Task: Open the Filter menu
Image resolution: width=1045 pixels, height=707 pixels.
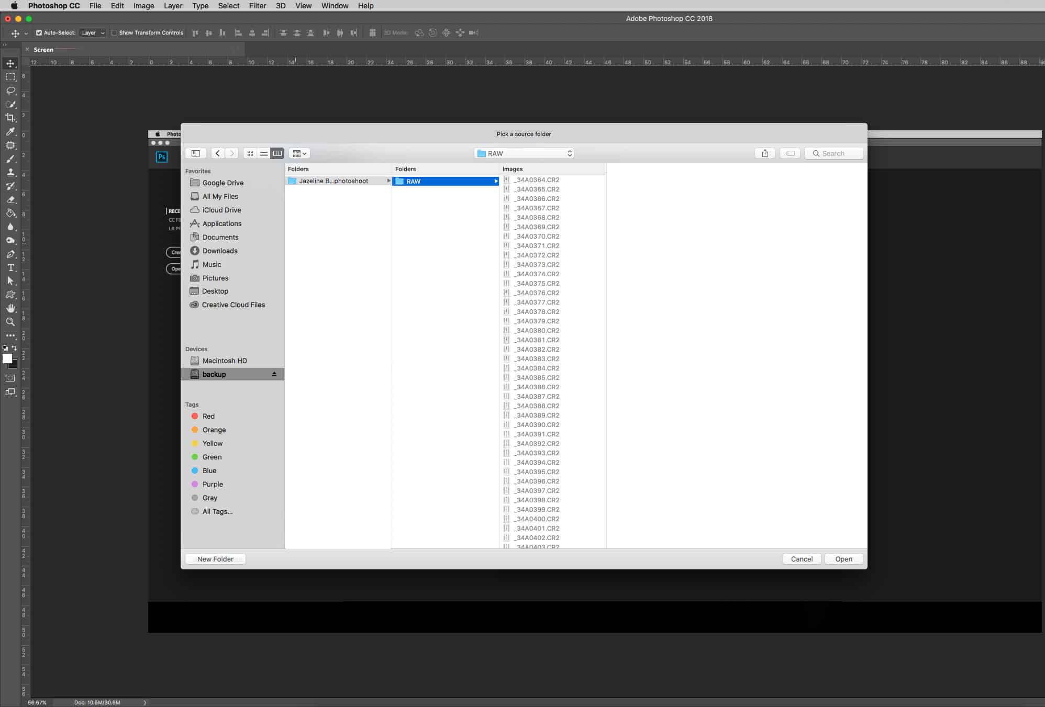Action: tap(257, 6)
